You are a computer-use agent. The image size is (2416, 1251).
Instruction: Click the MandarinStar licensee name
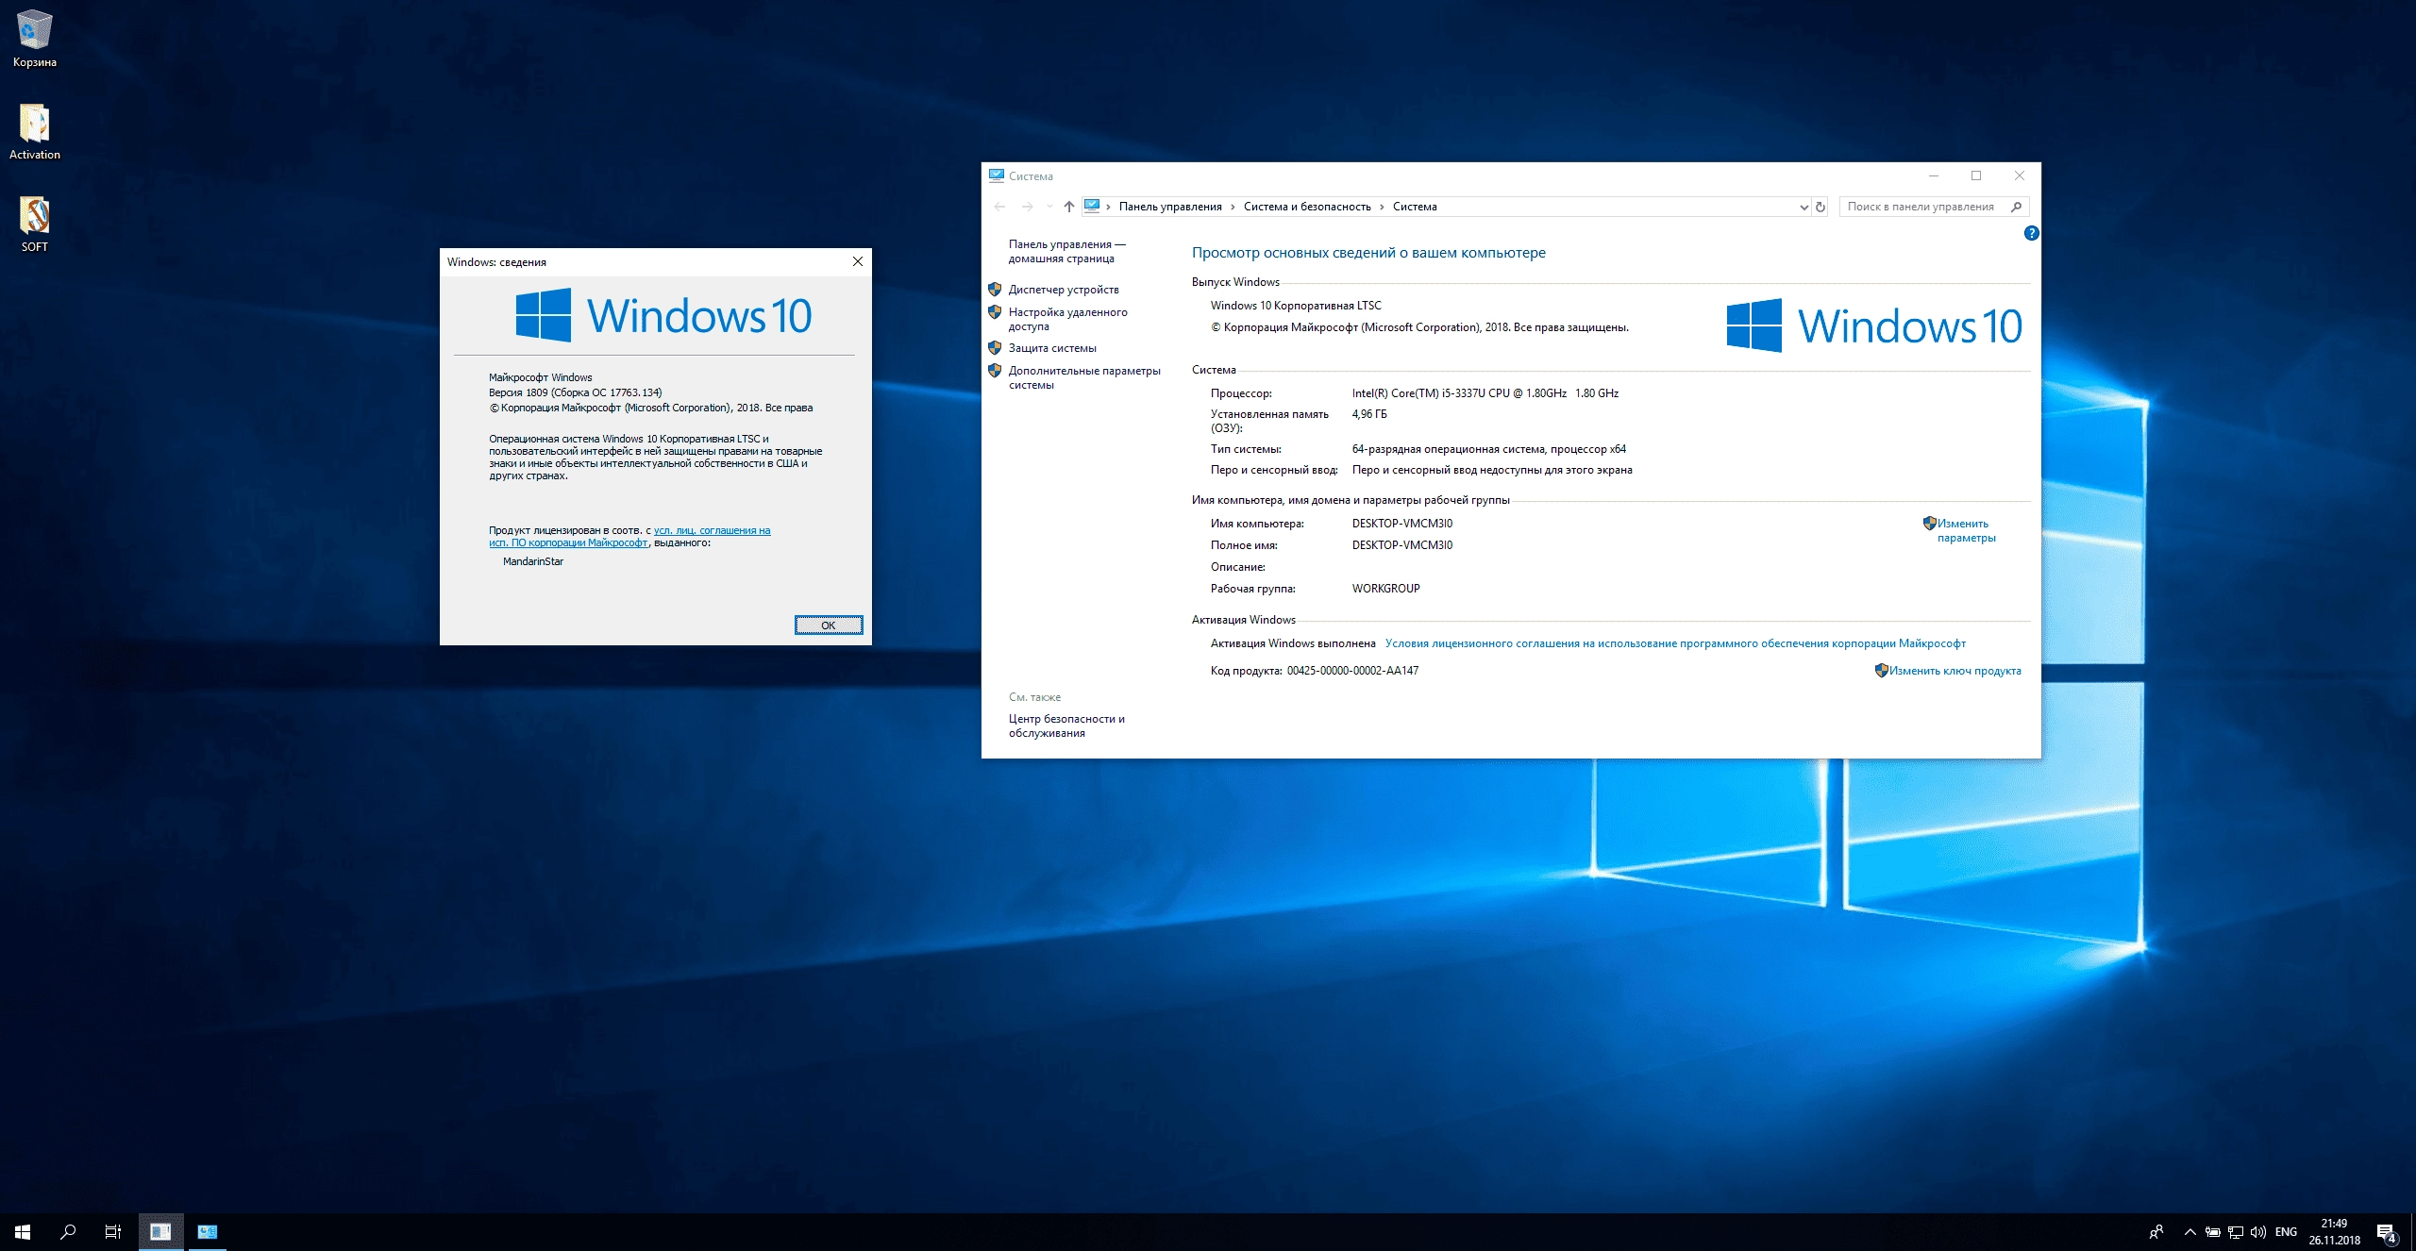click(533, 561)
